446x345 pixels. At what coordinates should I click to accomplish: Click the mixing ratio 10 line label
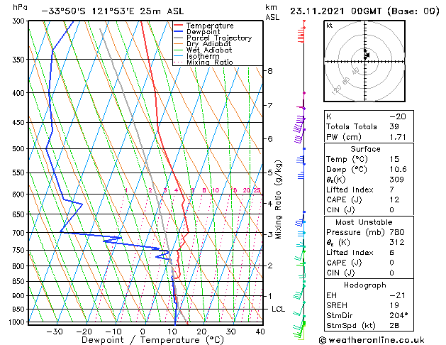[x=216, y=190]
